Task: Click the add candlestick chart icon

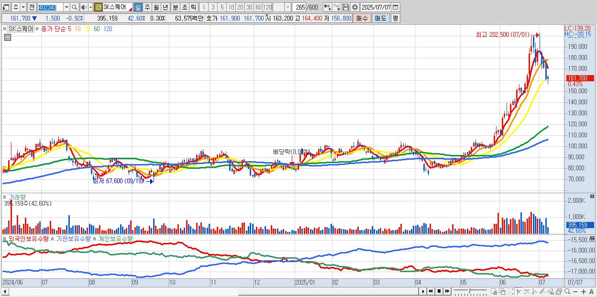Action: point(328,7)
